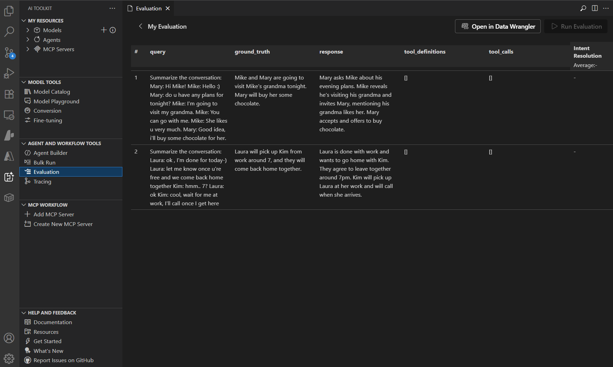Open the Extensions view icon
Viewport: 613px width, 367px height.
(9, 94)
